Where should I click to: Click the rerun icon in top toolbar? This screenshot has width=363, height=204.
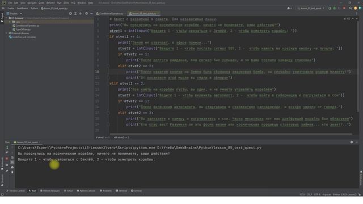point(330,8)
